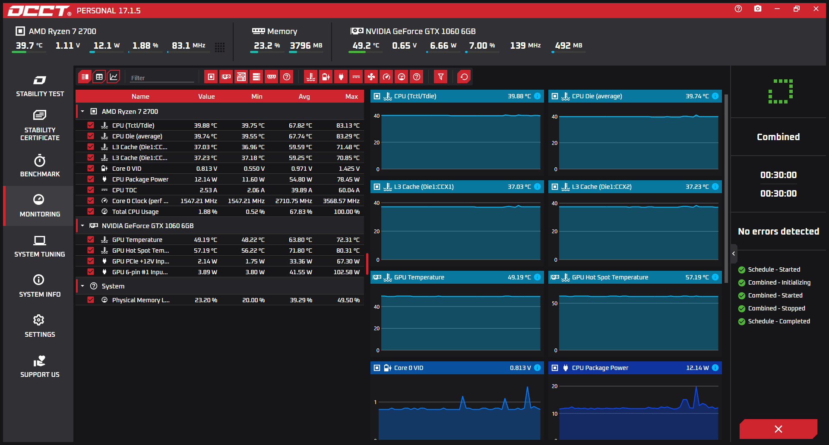Uncheck the CPU TDC sensor row

click(91, 190)
